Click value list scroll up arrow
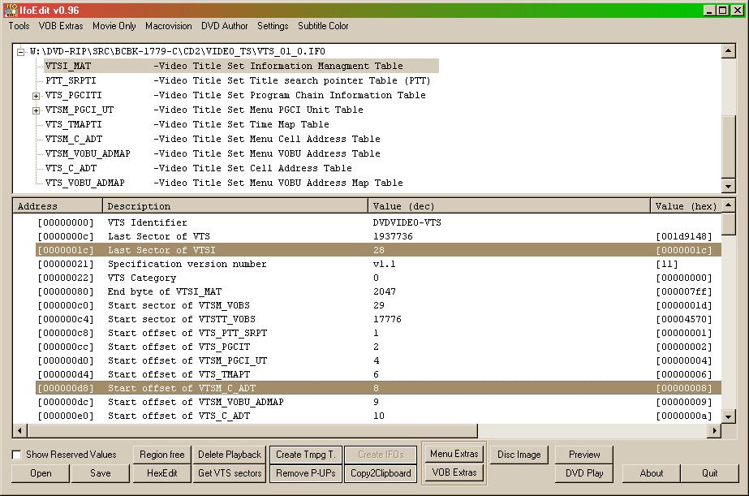749x496 pixels. [x=728, y=205]
